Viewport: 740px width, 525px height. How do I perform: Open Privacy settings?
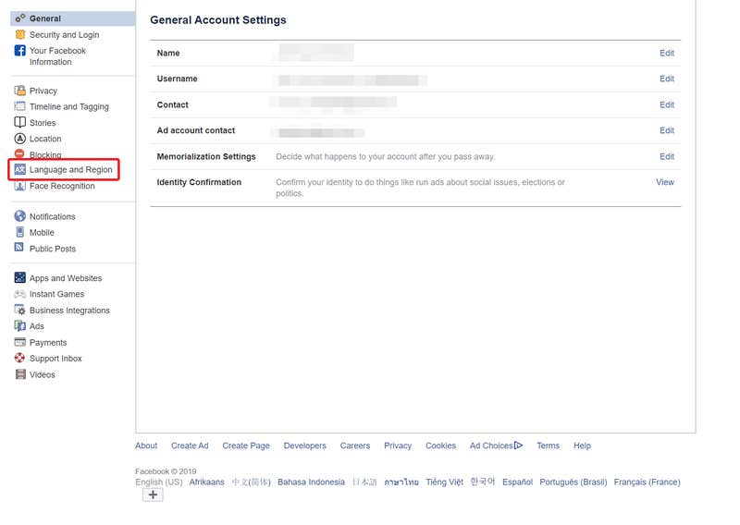coord(43,91)
